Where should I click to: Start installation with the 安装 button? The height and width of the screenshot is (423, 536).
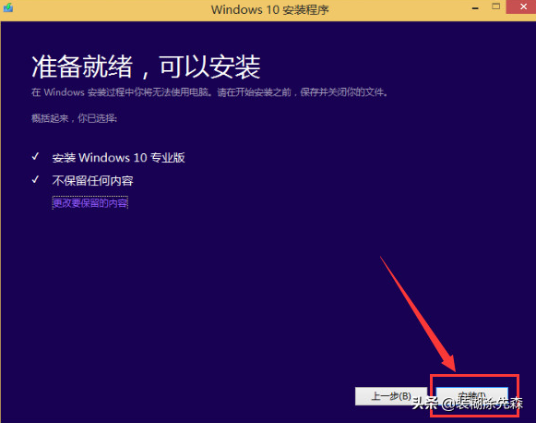click(x=471, y=396)
